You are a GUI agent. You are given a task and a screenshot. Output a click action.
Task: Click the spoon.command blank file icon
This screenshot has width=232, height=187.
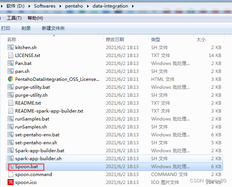tap(11, 175)
